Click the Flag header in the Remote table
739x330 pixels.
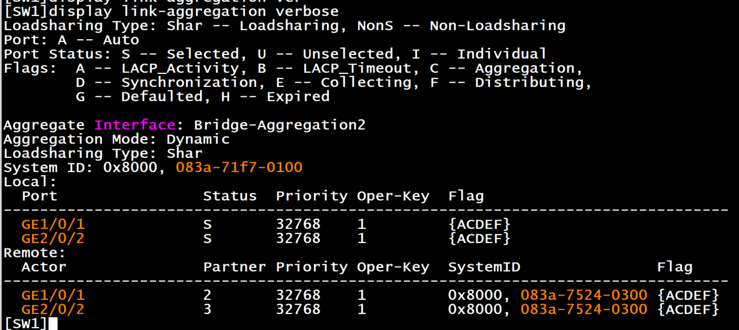[x=675, y=267]
